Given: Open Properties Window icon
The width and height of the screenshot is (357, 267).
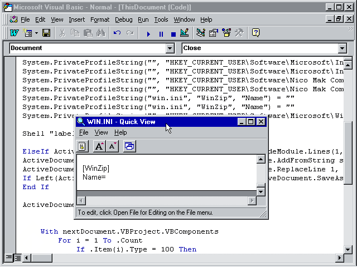Looking at the screenshot, I should click(x=214, y=33).
